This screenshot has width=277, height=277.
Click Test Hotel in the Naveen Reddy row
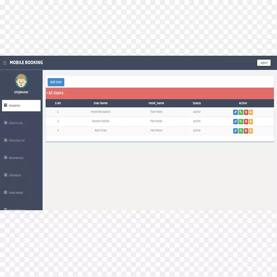click(156, 121)
